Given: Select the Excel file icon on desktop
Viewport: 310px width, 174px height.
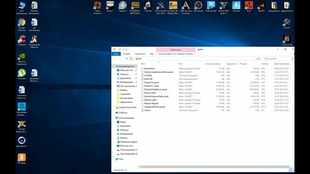Looking at the screenshot, I should (34, 8).
